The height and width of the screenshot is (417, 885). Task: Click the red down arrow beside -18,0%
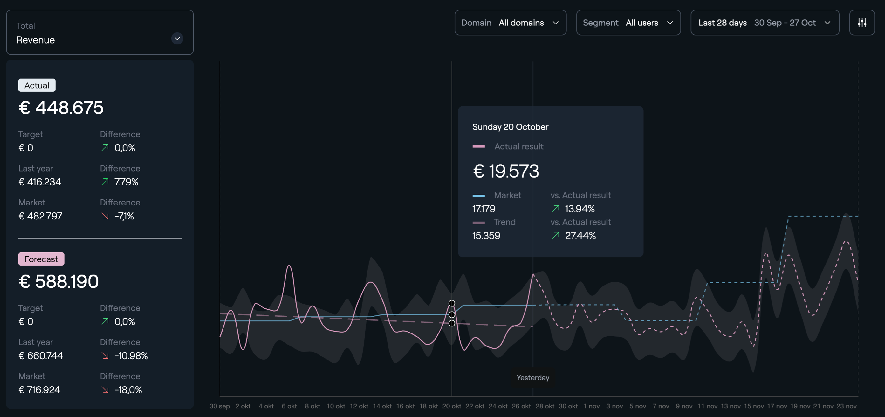tap(105, 390)
